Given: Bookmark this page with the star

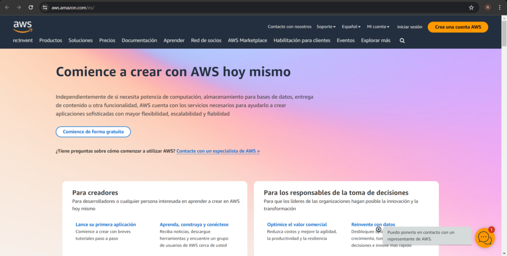Looking at the screenshot, I should coord(471,7).
